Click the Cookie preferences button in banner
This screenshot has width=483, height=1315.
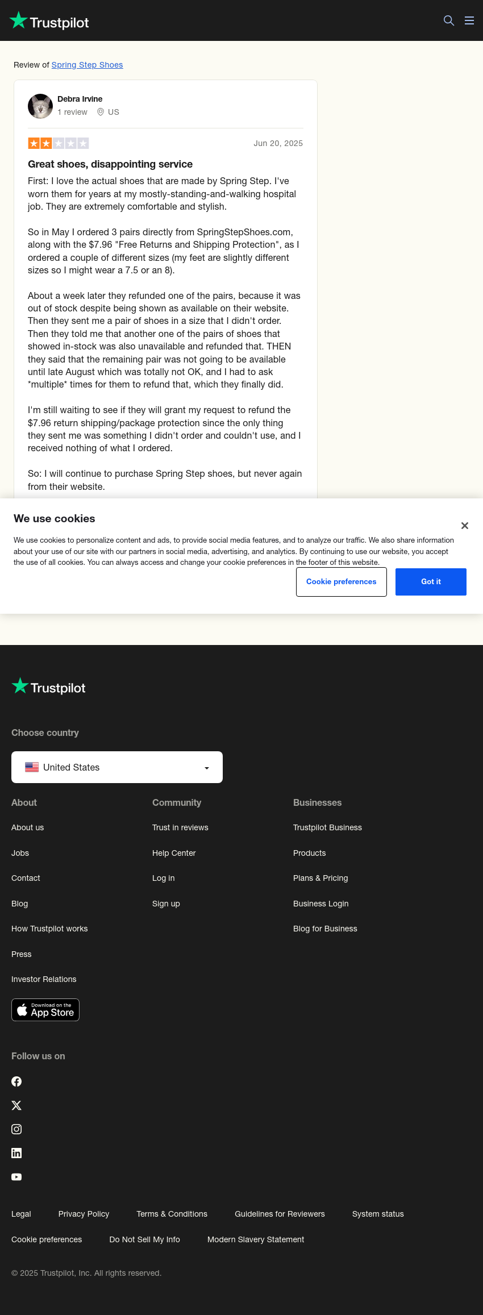342,582
